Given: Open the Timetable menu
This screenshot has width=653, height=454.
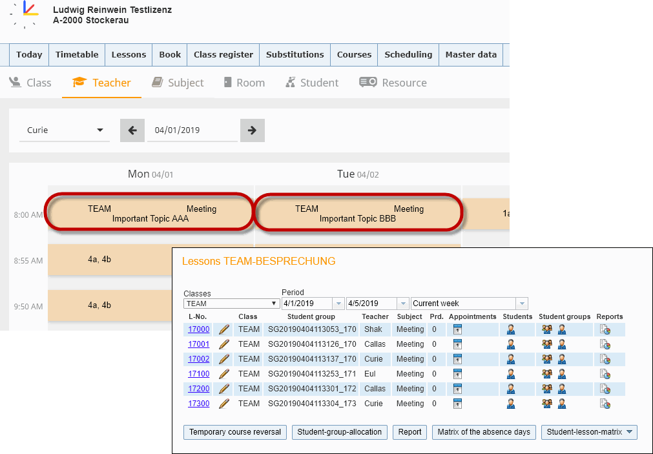Looking at the screenshot, I should point(77,54).
